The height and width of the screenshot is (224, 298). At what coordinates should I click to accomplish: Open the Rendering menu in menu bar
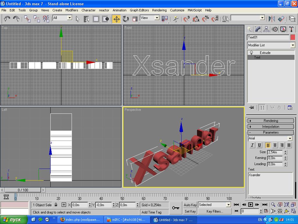[159, 10]
